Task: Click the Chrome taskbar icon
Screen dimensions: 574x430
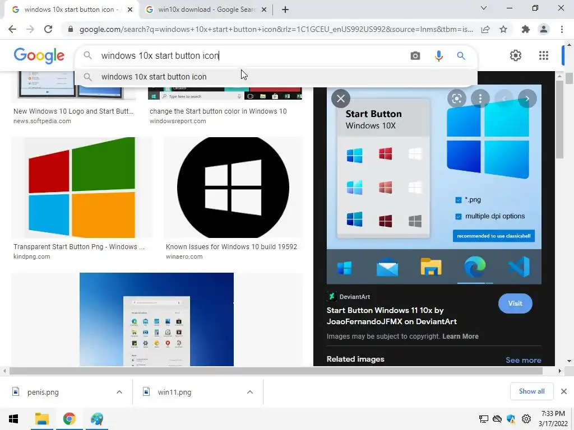Action: tap(69, 419)
